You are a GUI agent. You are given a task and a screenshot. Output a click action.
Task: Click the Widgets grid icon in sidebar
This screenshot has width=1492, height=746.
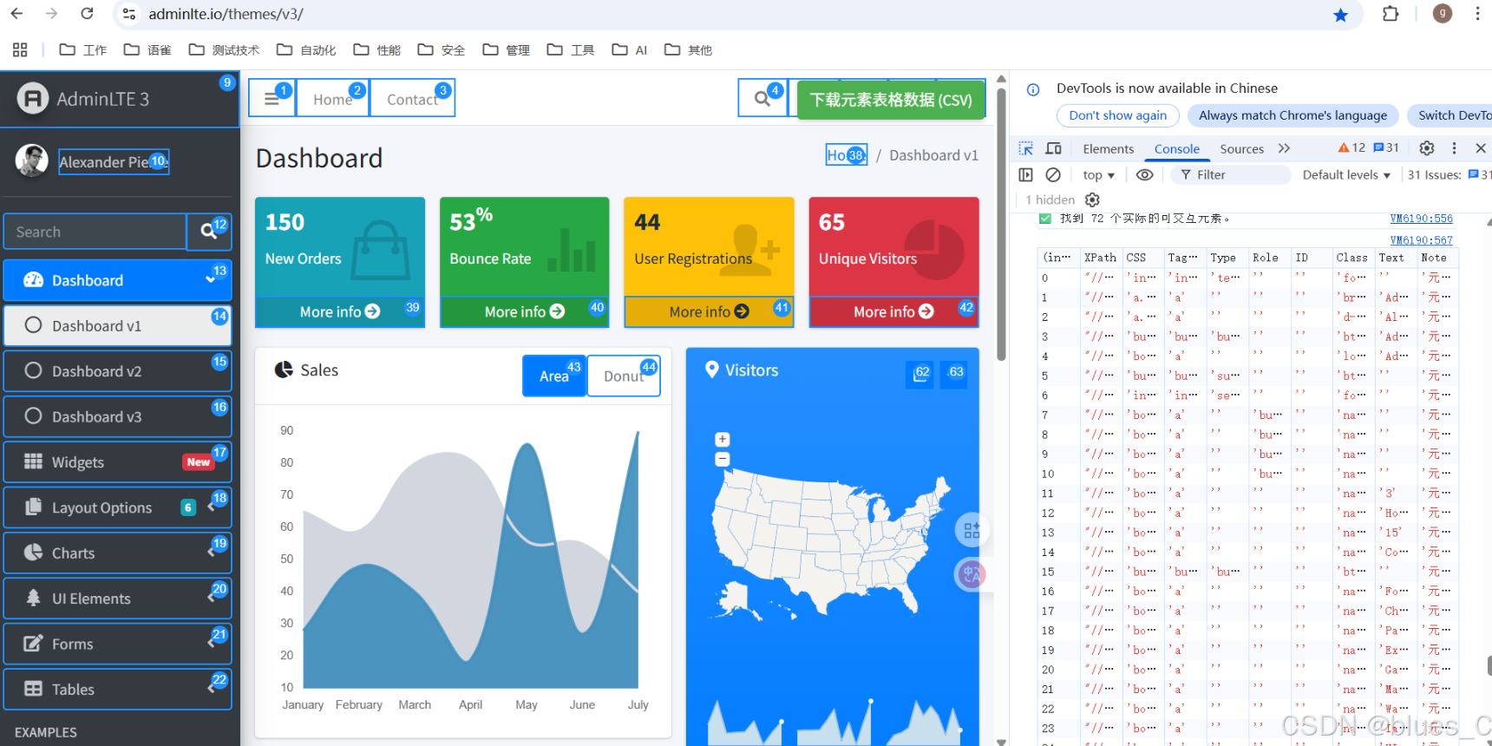[33, 461]
